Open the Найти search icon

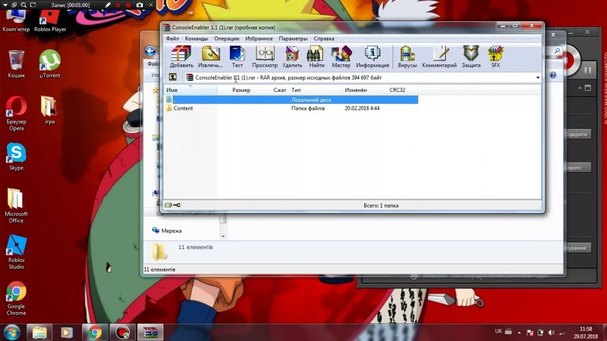click(x=316, y=57)
